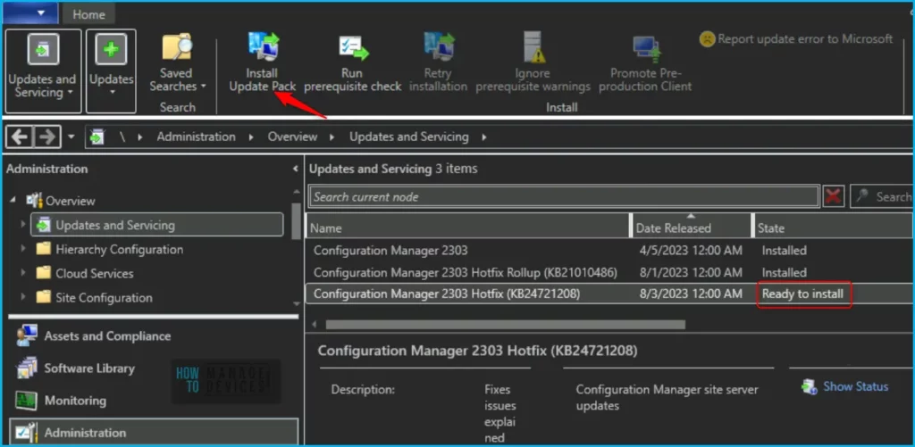This screenshot has height=447, width=915.
Task: Open navigation history dropdown arrow
Action: coord(71,137)
